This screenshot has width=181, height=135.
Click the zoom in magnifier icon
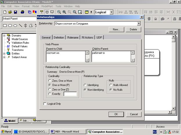(x=64, y=12)
